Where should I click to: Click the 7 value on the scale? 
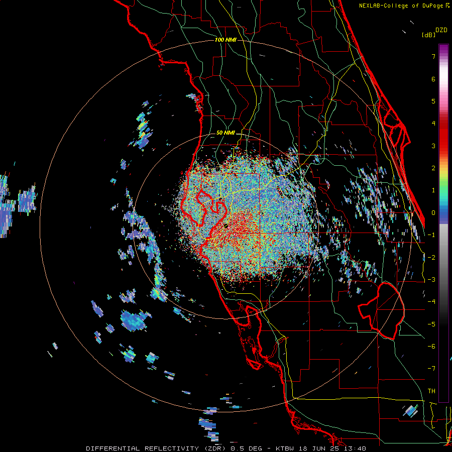pyautogui.click(x=433, y=56)
